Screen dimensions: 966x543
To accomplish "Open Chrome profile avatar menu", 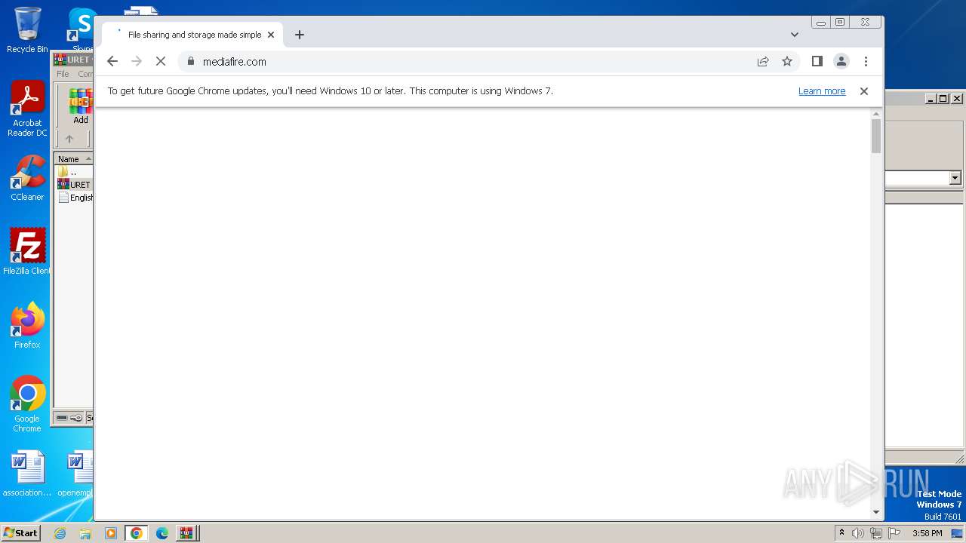I will click(841, 61).
